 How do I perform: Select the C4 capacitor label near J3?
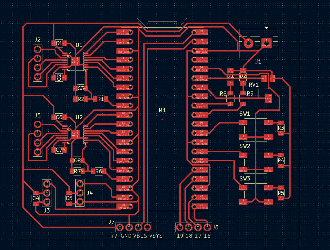[x=36, y=198]
